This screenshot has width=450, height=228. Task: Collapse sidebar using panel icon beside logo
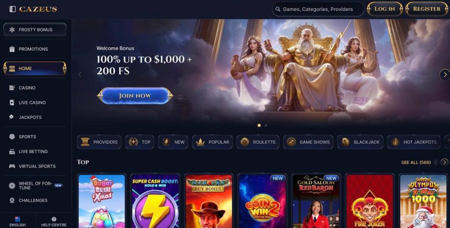(x=12, y=9)
